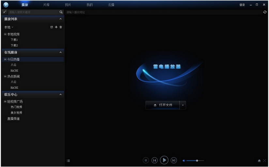
Task: Stop playback with the stop button
Action: [x=146, y=160]
